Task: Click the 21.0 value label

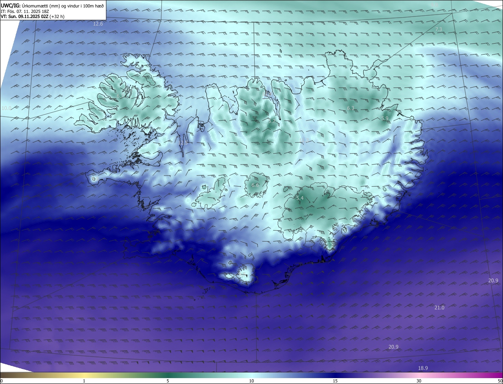Action: click(439, 307)
